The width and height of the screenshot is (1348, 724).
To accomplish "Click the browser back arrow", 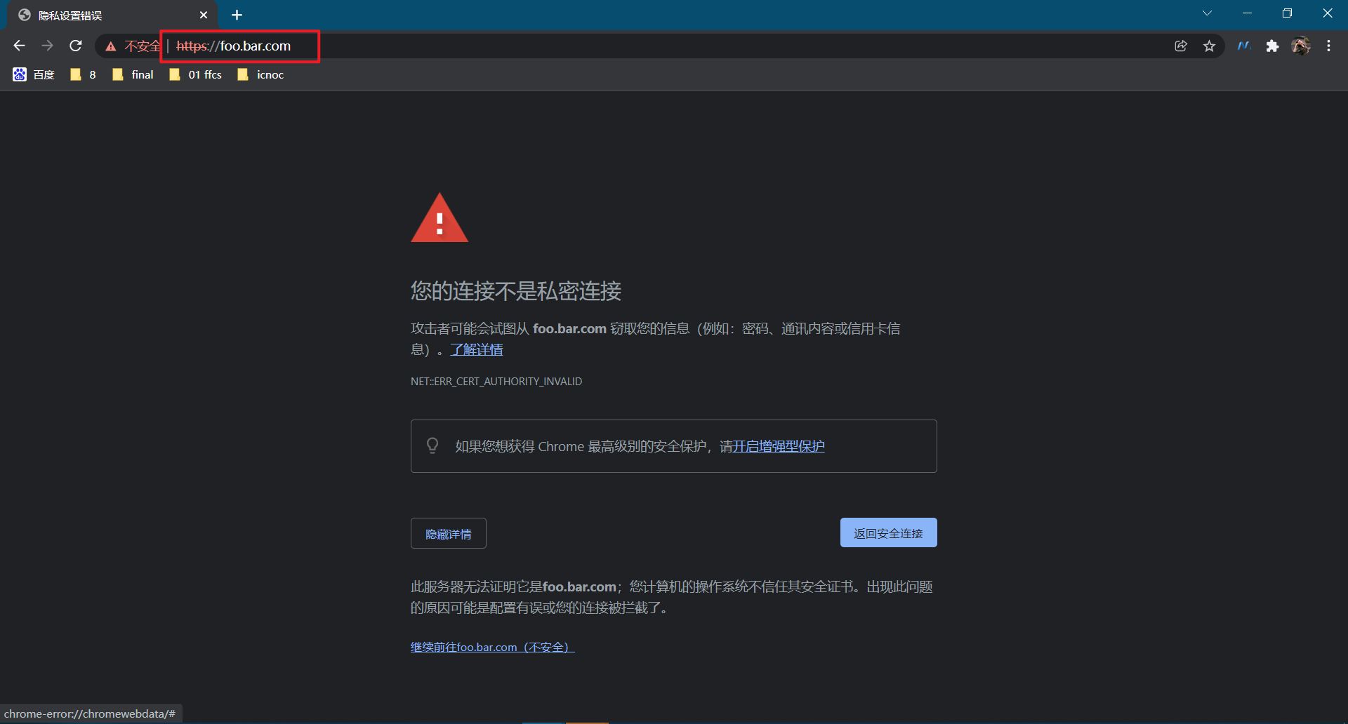I will 19,46.
